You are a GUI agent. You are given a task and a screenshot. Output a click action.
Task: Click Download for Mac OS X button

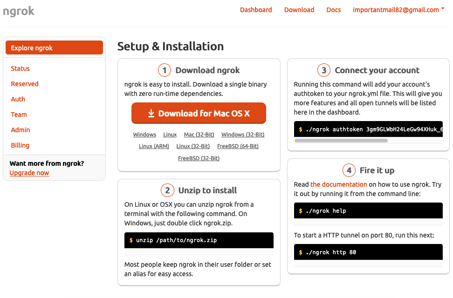pyautogui.click(x=199, y=113)
